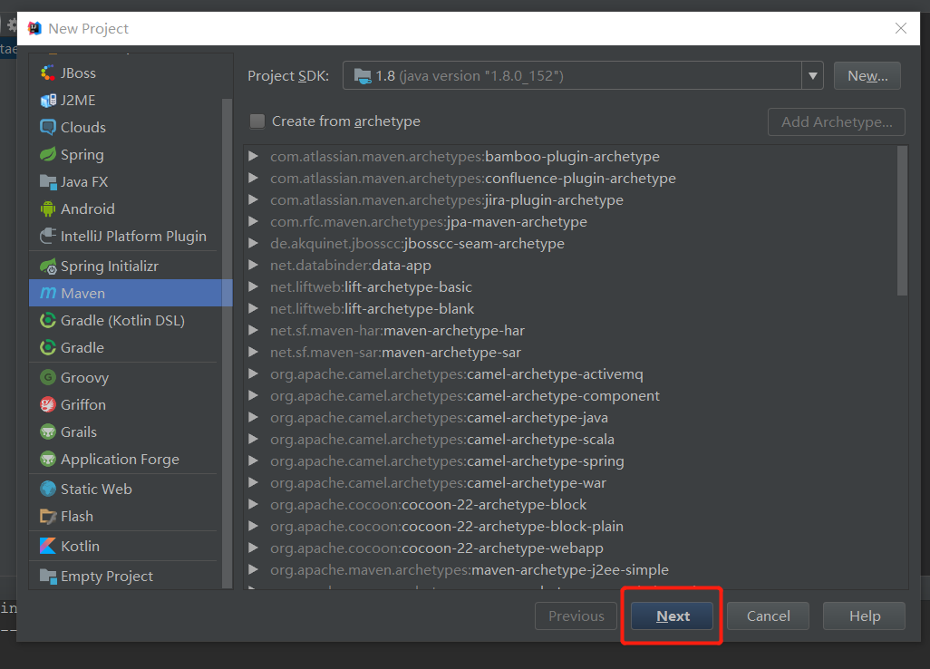Select the Kotlin logo icon
The width and height of the screenshot is (930, 669).
[x=47, y=546]
